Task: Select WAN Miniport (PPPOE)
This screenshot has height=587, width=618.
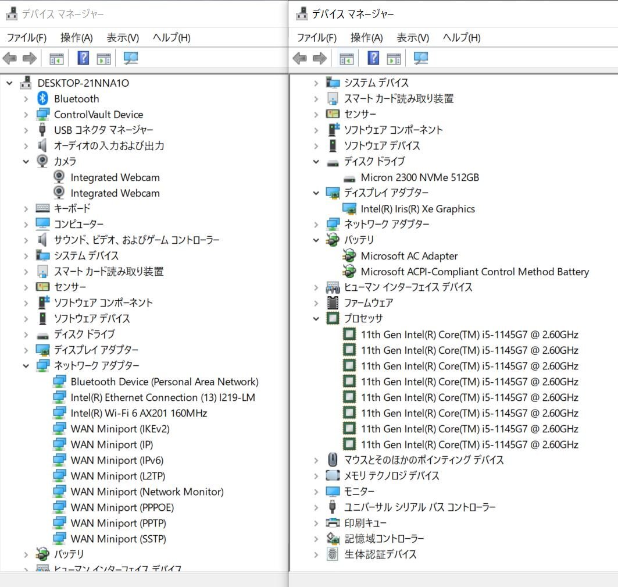Action: tap(122, 507)
